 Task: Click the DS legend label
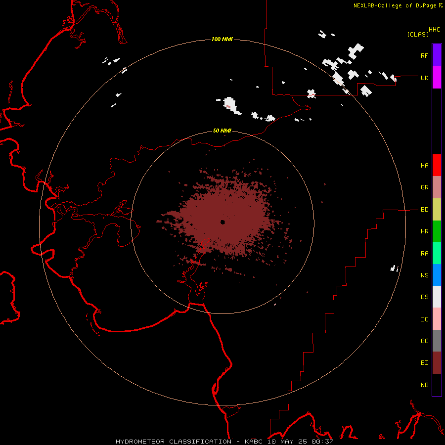(x=424, y=297)
